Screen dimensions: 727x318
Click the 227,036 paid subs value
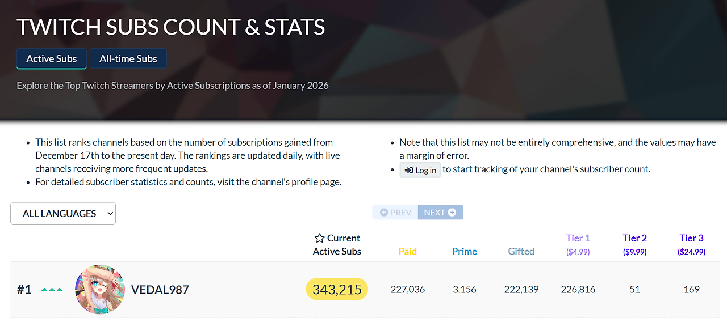point(408,290)
